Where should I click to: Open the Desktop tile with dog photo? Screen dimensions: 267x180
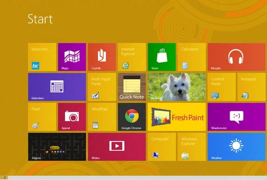point(177,87)
